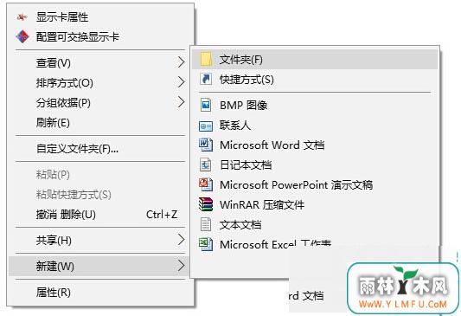
Task: Create a new BMP 图像
Action: point(315,106)
